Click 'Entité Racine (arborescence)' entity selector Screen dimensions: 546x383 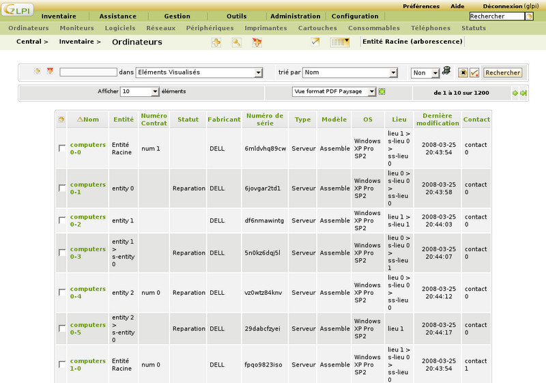[412, 42]
